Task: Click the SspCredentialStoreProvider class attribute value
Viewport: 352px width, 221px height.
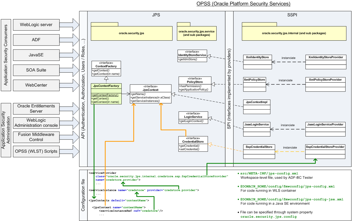Action: coord(167,176)
